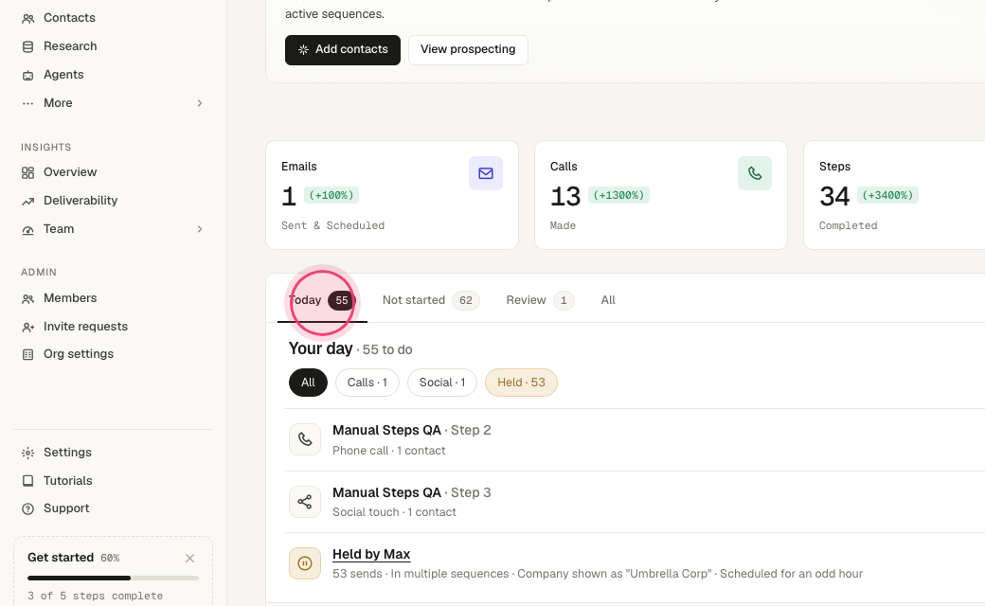The width and height of the screenshot is (985, 606).
Task: Click the Add contacts button
Action: tap(343, 49)
